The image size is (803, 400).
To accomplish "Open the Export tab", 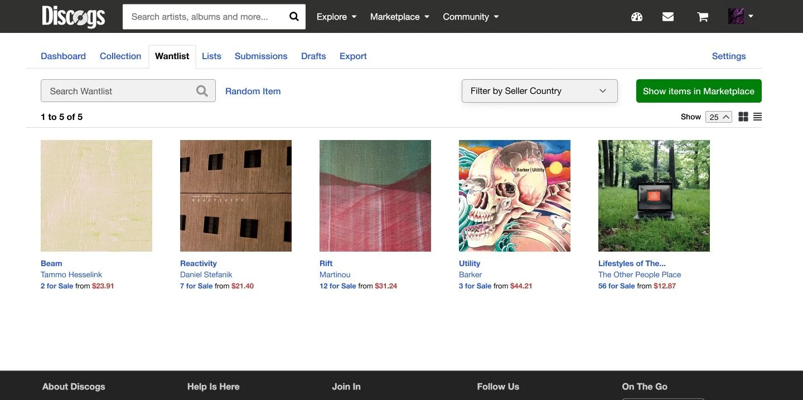I will point(353,56).
